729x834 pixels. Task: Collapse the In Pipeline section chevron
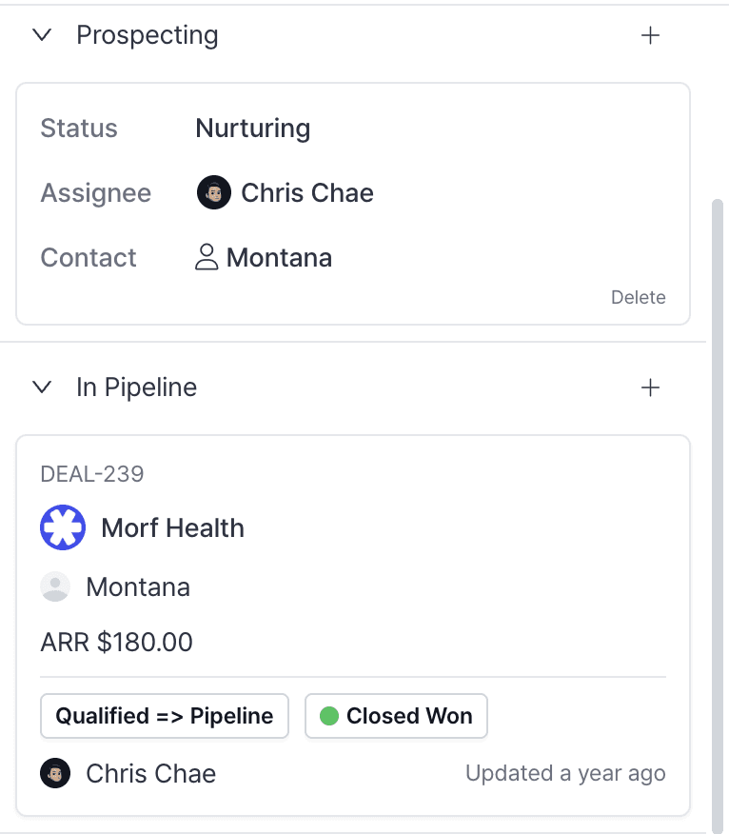pyautogui.click(x=41, y=387)
